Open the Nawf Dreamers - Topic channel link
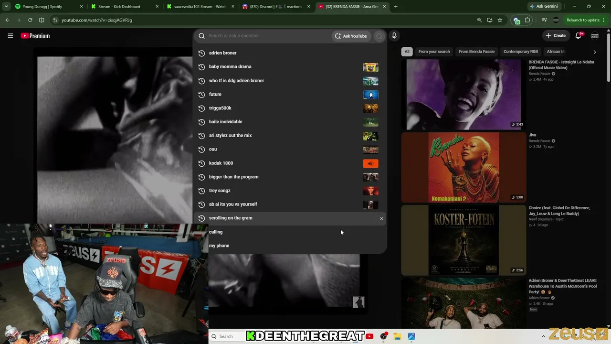Image resolution: width=611 pixels, height=344 pixels. click(546, 219)
